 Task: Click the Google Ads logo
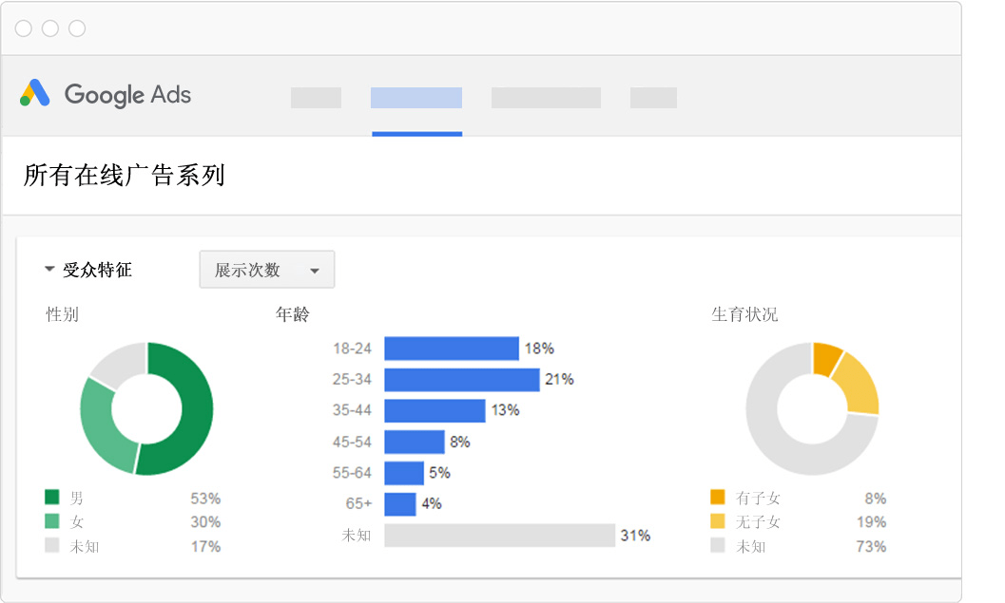105,95
